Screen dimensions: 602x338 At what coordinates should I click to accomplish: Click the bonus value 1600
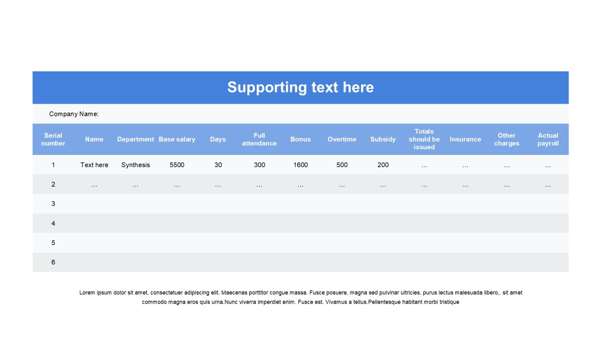click(x=301, y=165)
